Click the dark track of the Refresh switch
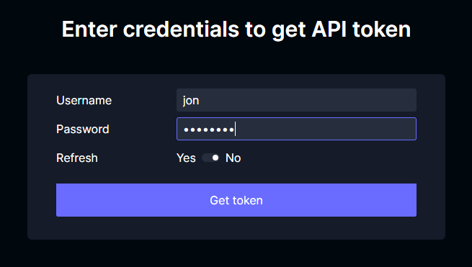This screenshot has height=267, width=472. (x=207, y=158)
